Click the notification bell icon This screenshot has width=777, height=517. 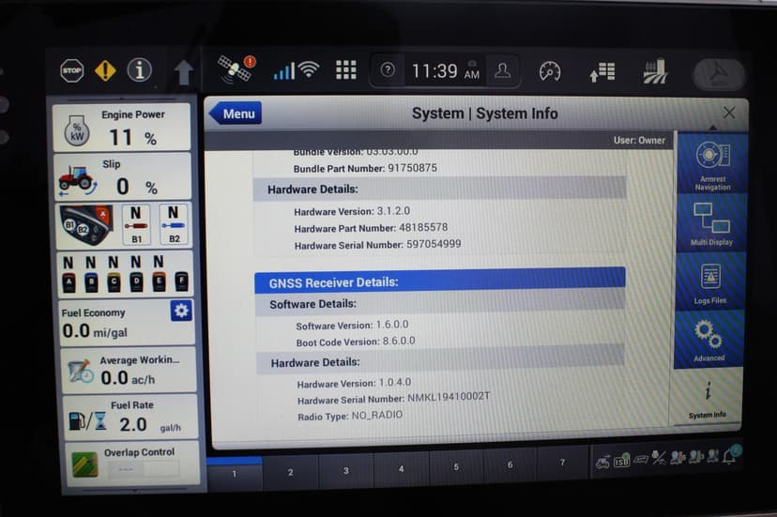click(728, 457)
